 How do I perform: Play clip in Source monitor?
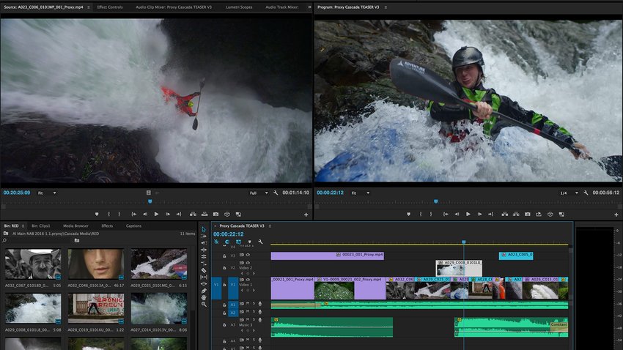click(x=156, y=215)
